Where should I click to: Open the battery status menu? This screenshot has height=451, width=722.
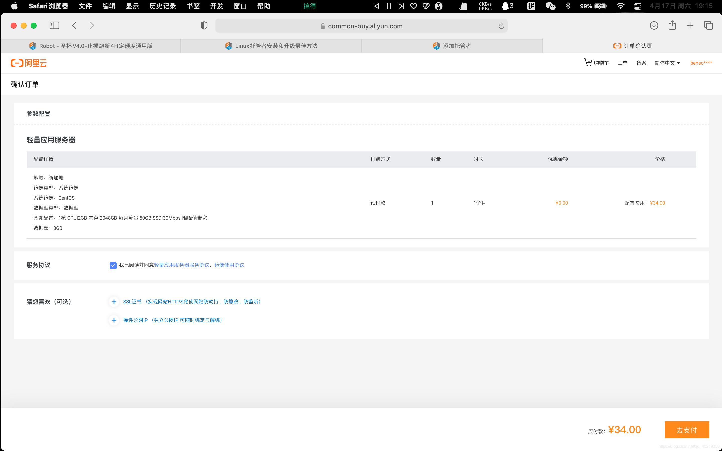[593, 6]
